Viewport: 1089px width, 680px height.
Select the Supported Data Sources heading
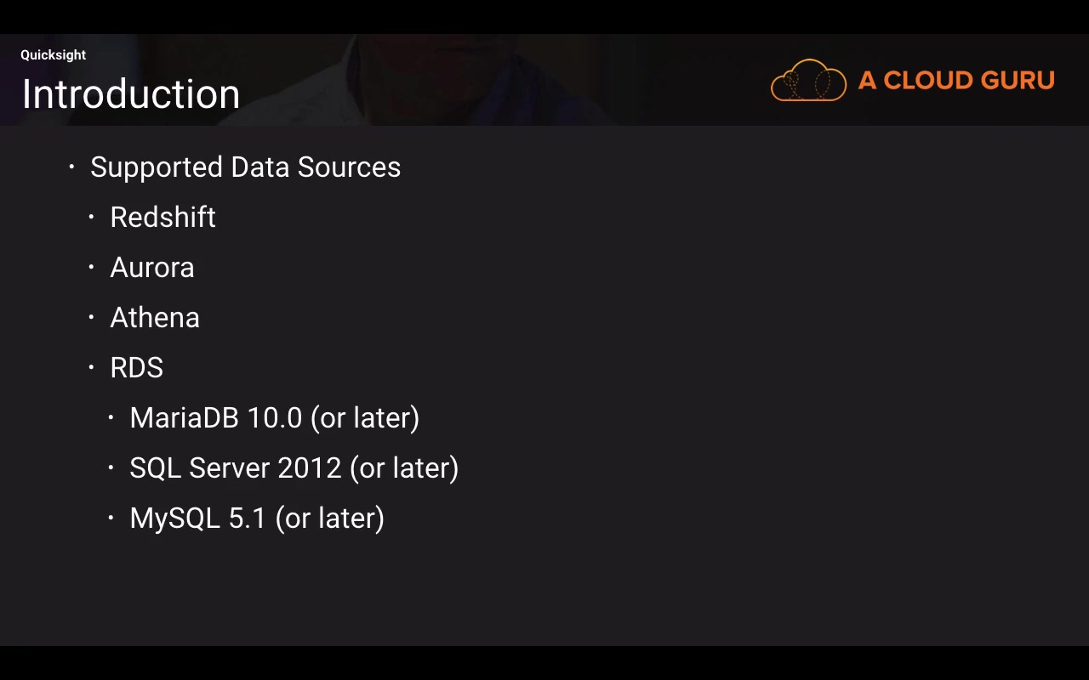pyautogui.click(x=245, y=167)
